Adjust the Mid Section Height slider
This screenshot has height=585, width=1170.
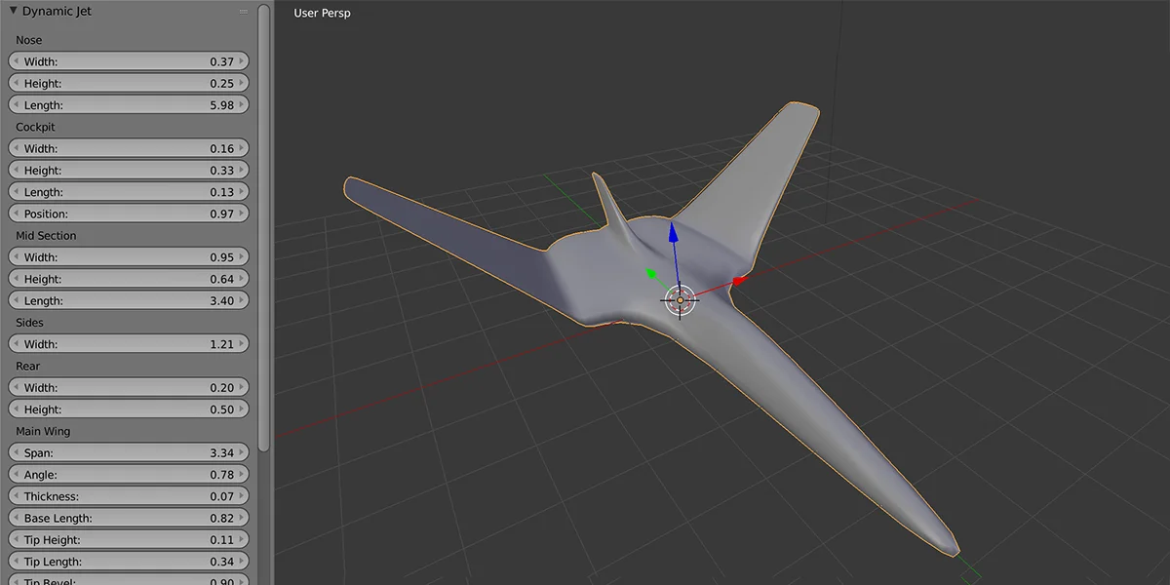click(128, 279)
